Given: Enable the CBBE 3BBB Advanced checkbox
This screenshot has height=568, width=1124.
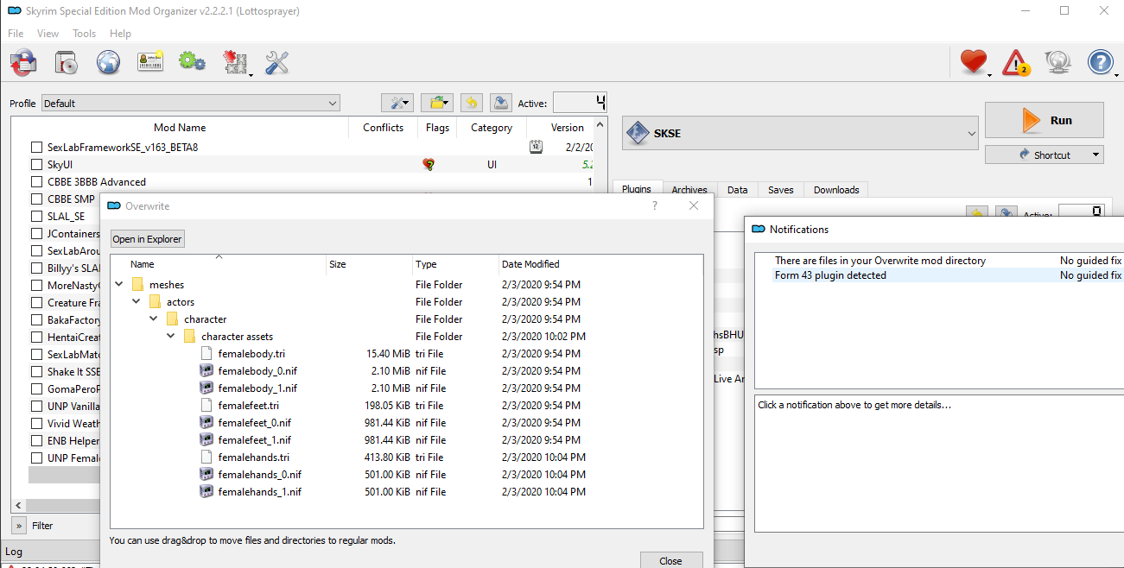Looking at the screenshot, I should point(36,182).
